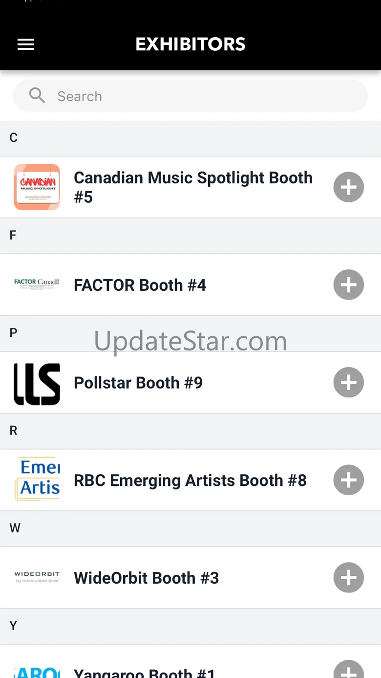Open the RBC Emerging Artists logo thumbnail

37,480
